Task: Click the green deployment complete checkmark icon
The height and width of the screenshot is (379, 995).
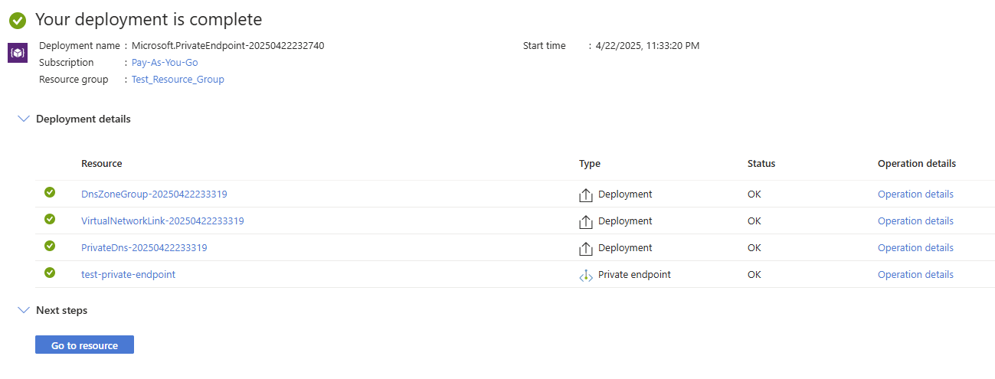Action: [x=18, y=21]
